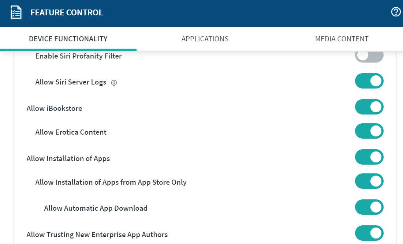This screenshot has width=403, height=244.
Task: Click the Feature Control header title
Action: [x=67, y=13]
